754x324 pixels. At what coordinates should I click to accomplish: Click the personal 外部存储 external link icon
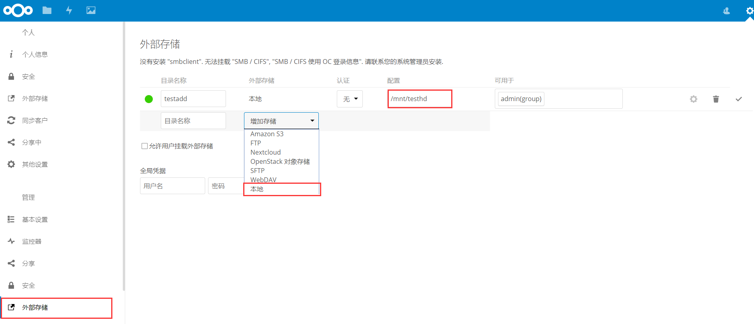pyautogui.click(x=11, y=98)
